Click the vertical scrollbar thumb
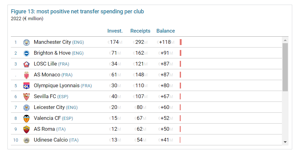Image resolution: width=300 pixels, height=154 pixels. point(285,67)
